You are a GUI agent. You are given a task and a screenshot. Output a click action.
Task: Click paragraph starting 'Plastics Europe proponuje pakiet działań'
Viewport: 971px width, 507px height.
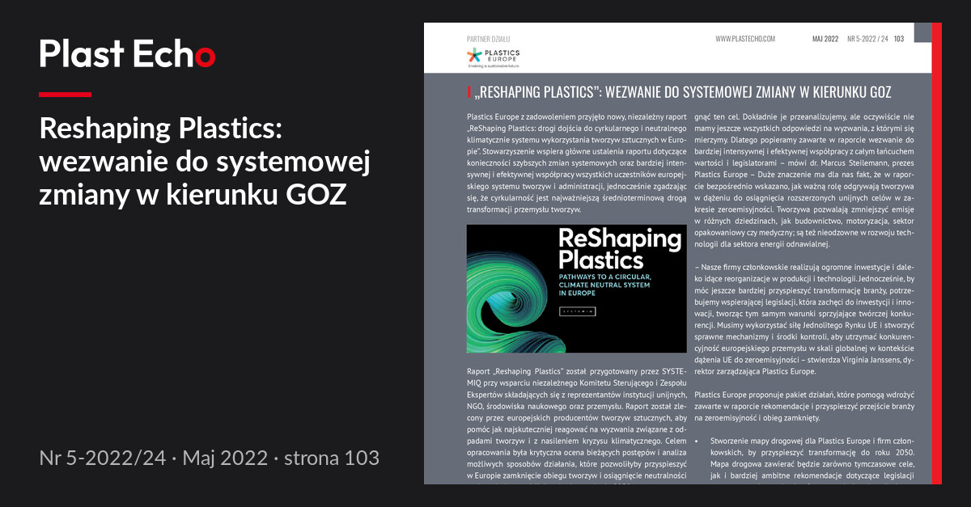(804, 406)
